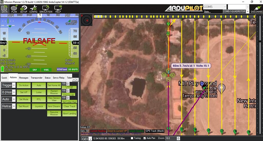Open the Transponder tab
This screenshot has width=263, height=141.
click(36, 78)
